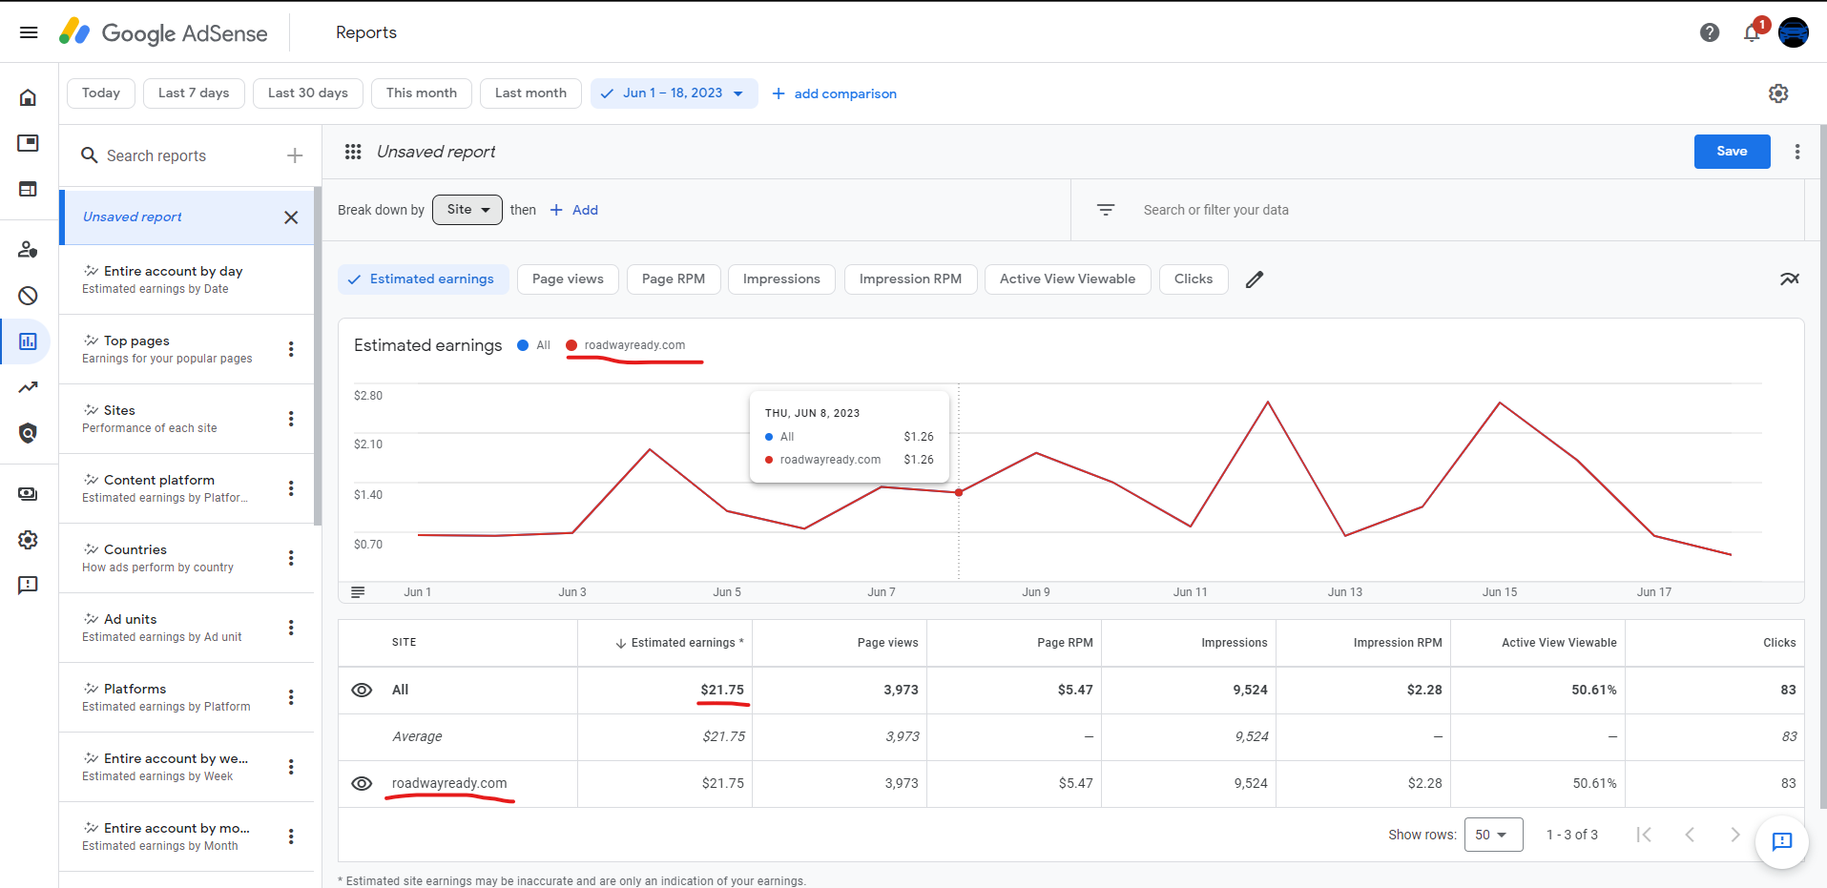Toggle Page RPM metric chip
The width and height of the screenshot is (1827, 888).
[674, 279]
